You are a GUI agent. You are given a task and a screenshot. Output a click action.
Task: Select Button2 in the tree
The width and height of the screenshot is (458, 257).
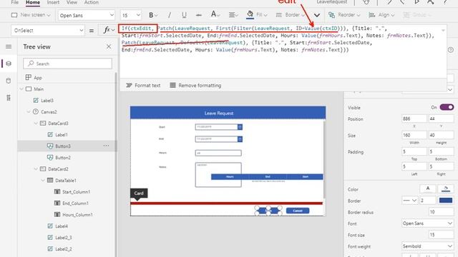coord(63,158)
